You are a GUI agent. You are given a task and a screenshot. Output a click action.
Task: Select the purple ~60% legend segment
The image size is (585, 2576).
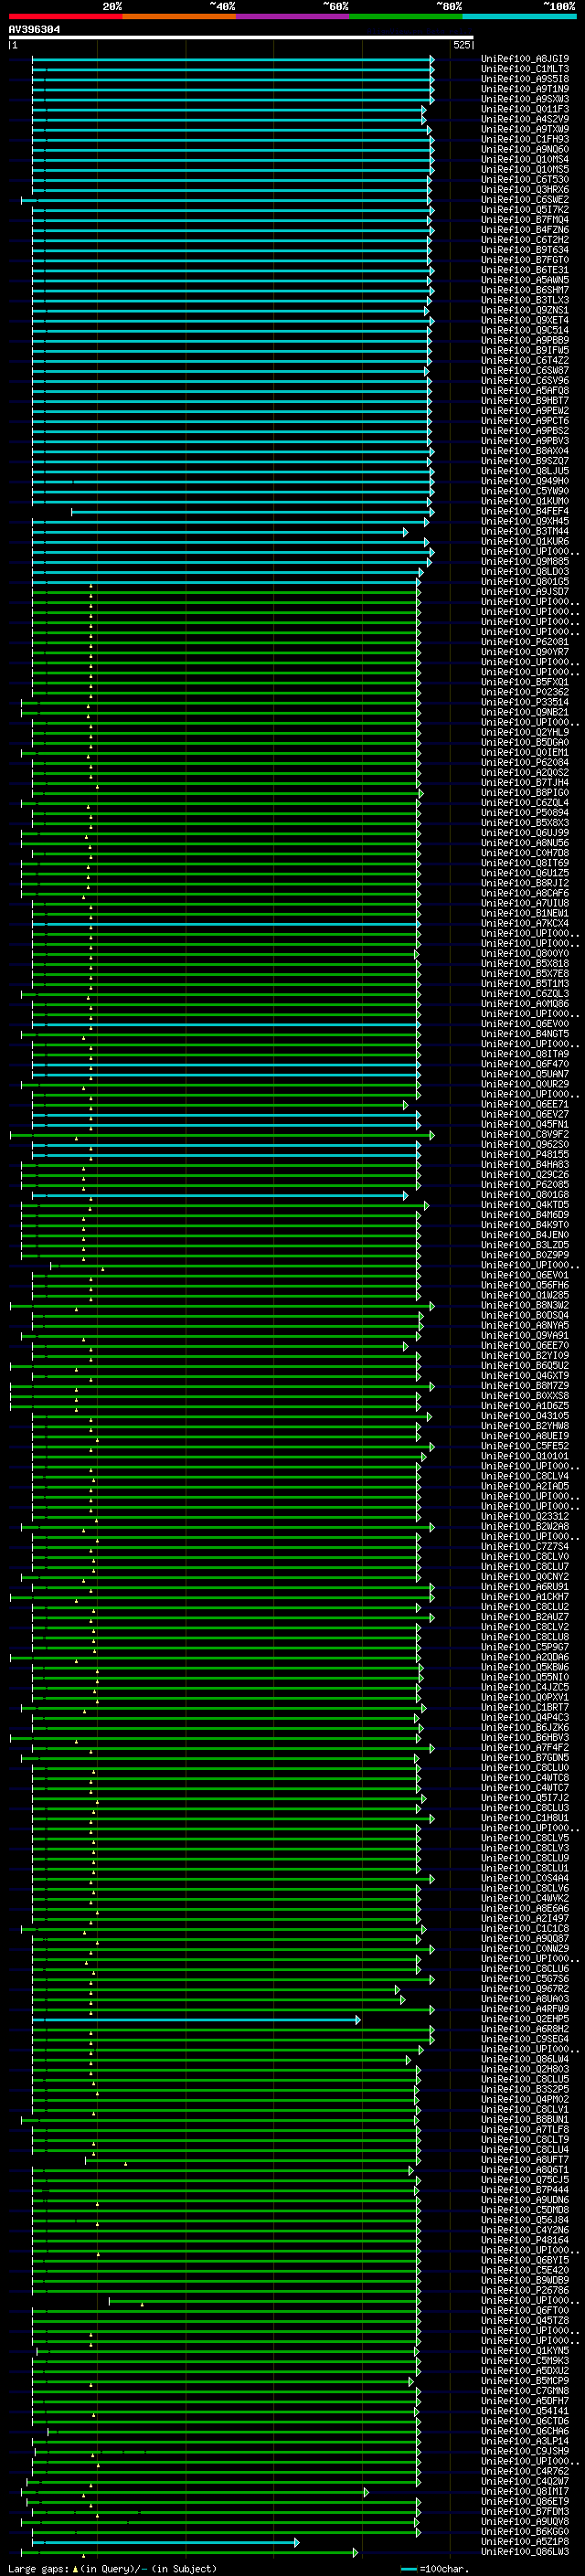292,16
